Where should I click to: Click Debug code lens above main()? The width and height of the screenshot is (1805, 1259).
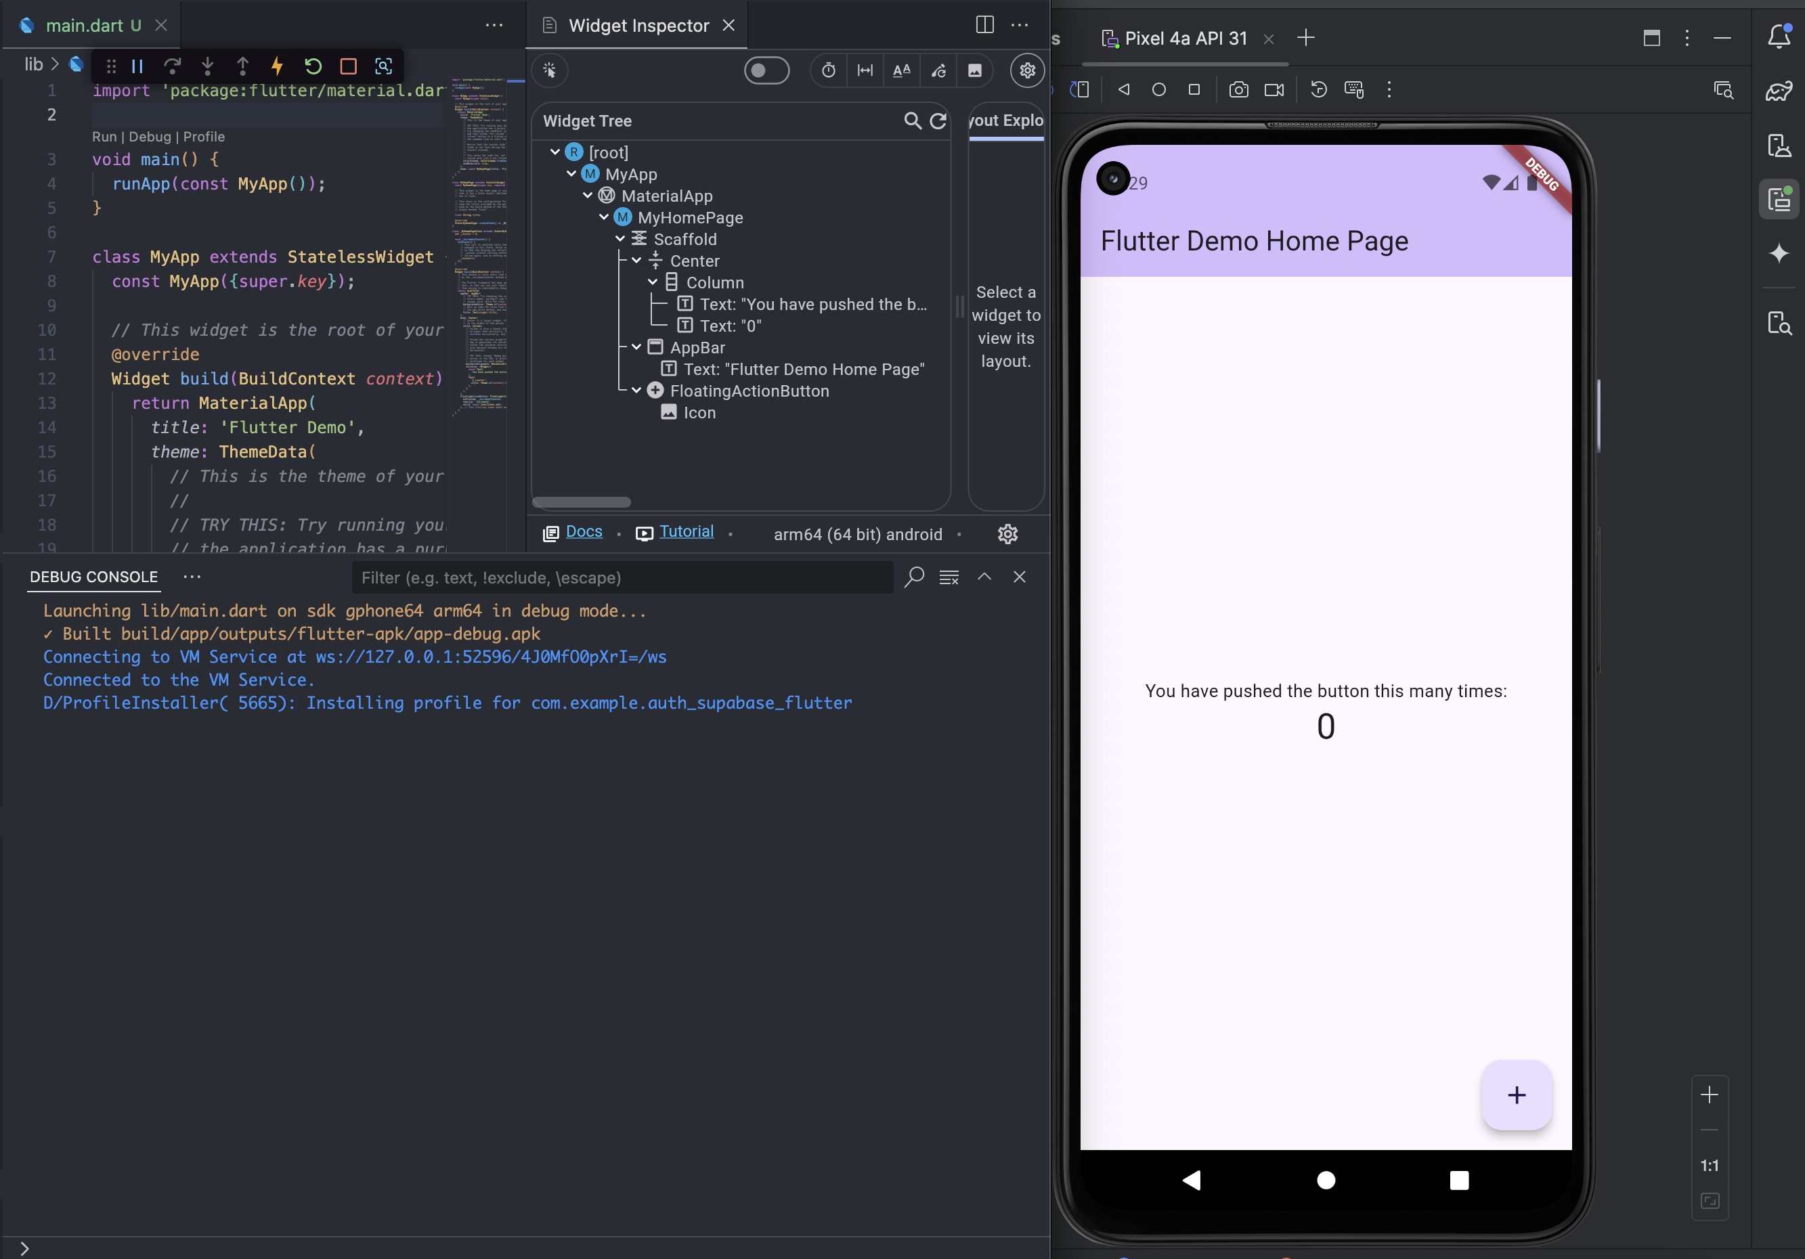150,137
